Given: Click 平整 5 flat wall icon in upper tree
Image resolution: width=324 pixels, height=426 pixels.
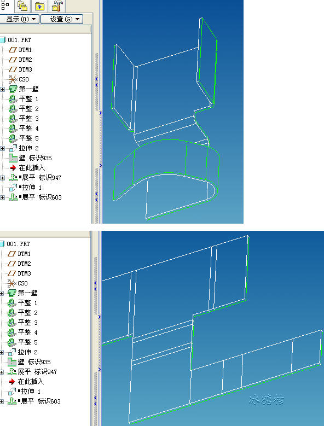Looking at the screenshot, I should click(13, 138).
